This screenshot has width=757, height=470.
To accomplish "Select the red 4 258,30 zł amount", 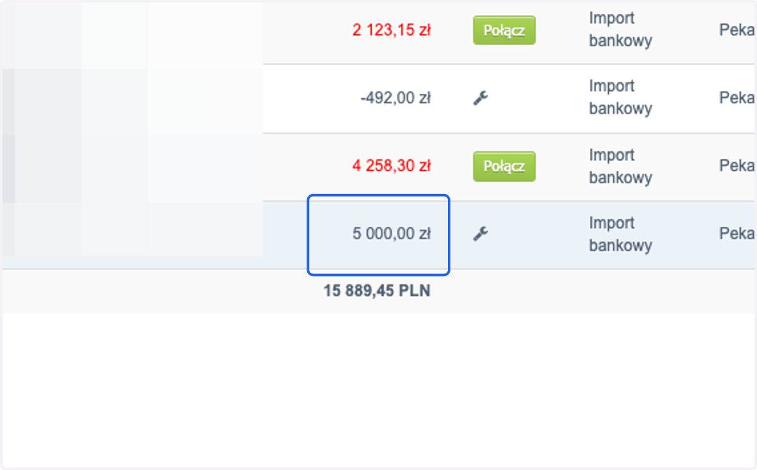I will point(391,166).
